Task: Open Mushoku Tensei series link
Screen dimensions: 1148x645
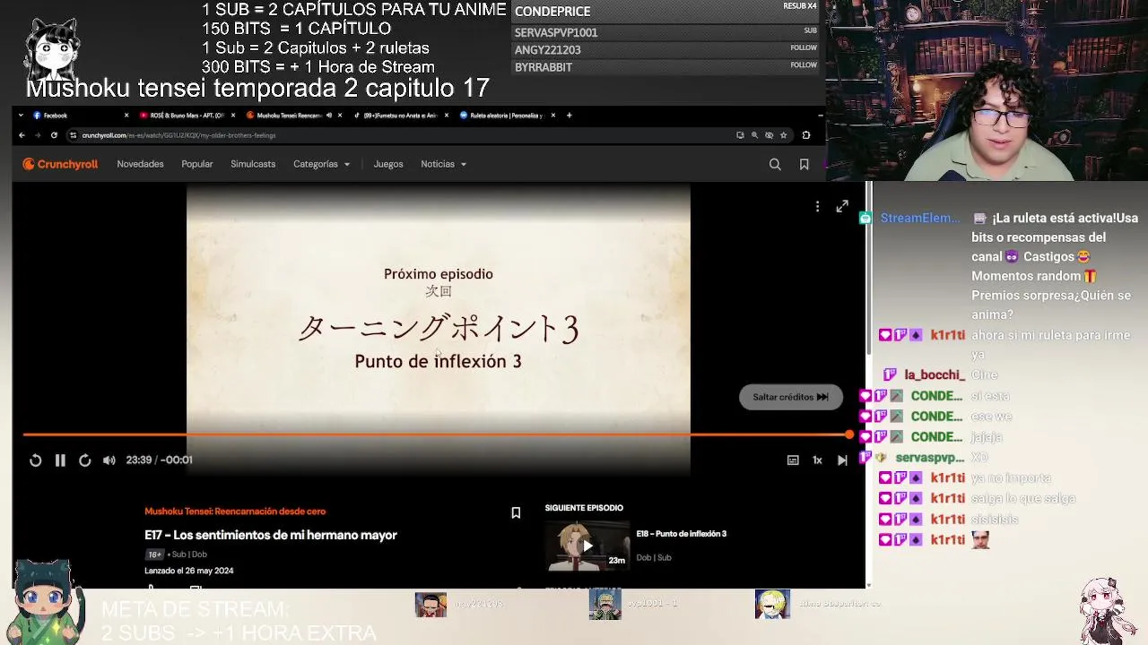Action: click(235, 512)
